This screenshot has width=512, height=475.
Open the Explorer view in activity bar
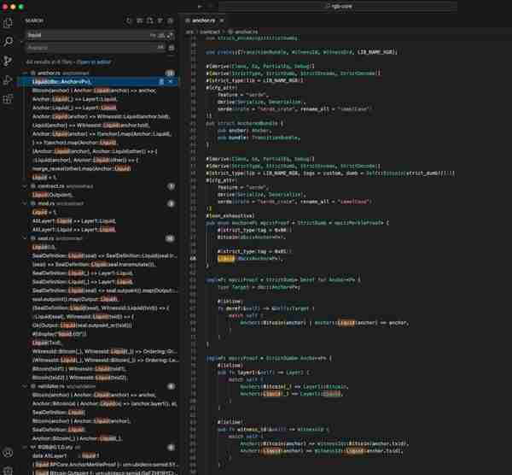(x=8, y=23)
